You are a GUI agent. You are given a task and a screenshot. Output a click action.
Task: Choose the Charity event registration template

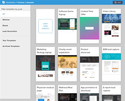pyautogui.click(x=68, y=64)
